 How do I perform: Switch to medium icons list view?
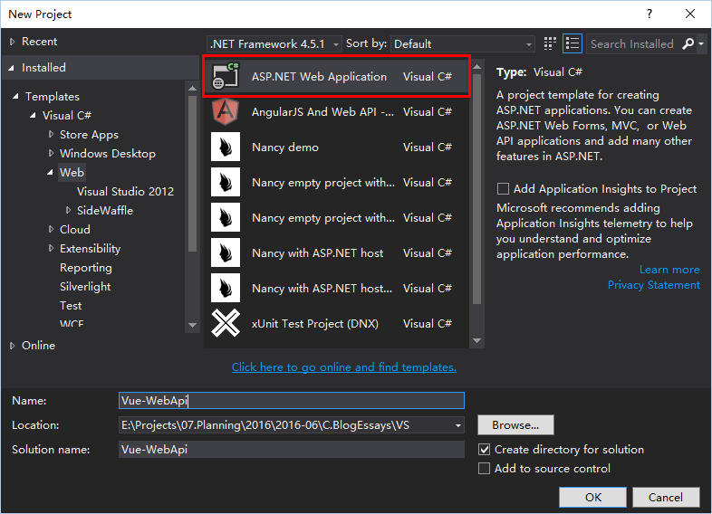pos(572,43)
